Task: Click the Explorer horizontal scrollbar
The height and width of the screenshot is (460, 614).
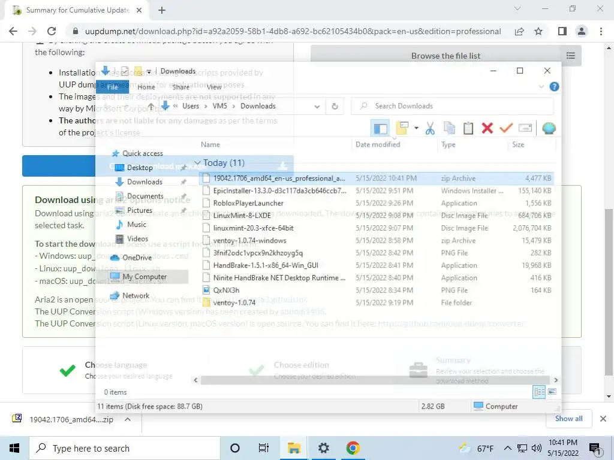Action: click(x=377, y=380)
